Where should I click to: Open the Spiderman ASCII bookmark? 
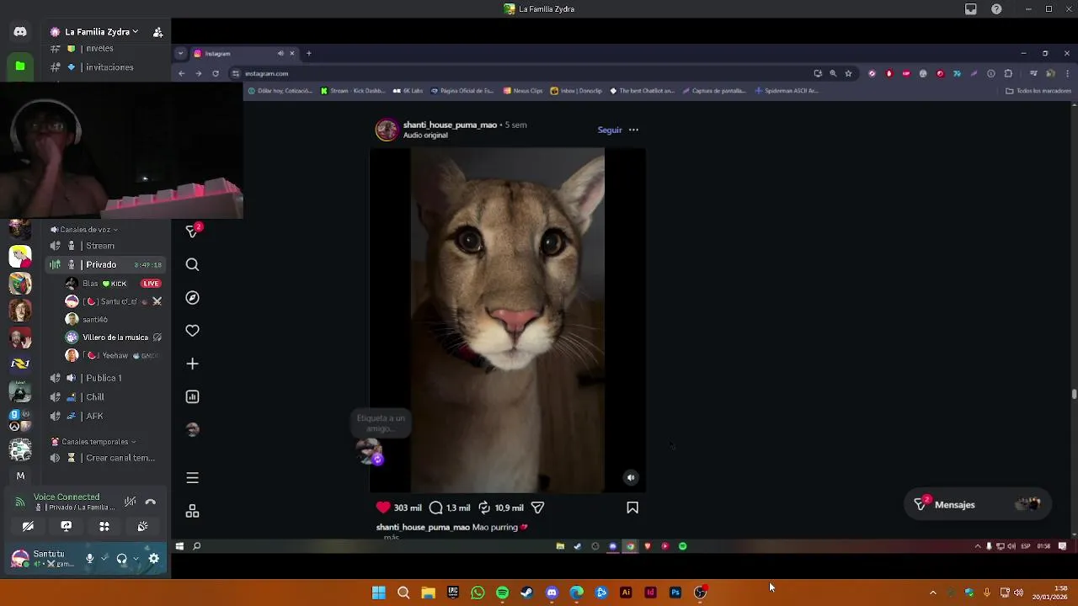[787, 91]
